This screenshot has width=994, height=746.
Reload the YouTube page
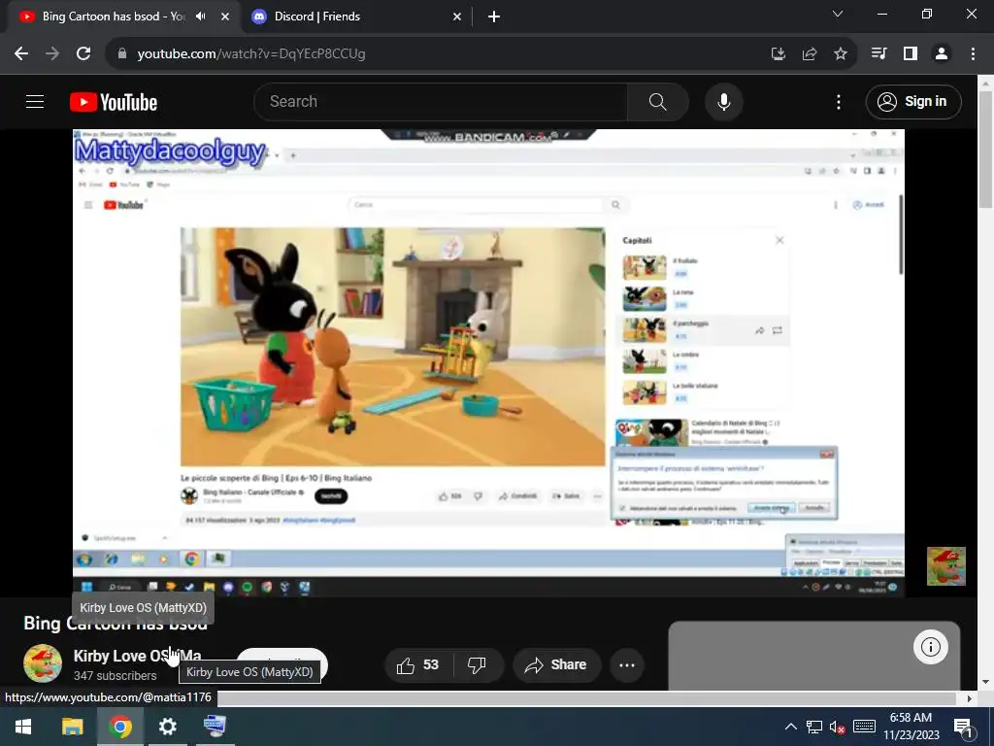(x=83, y=54)
